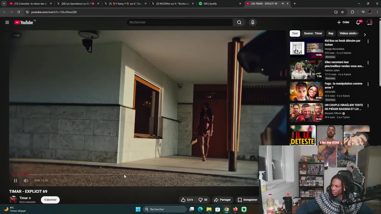381x214 pixels.
Task: Open the IL LE DÉTESTE short thumbnail
Action: tap(303, 135)
